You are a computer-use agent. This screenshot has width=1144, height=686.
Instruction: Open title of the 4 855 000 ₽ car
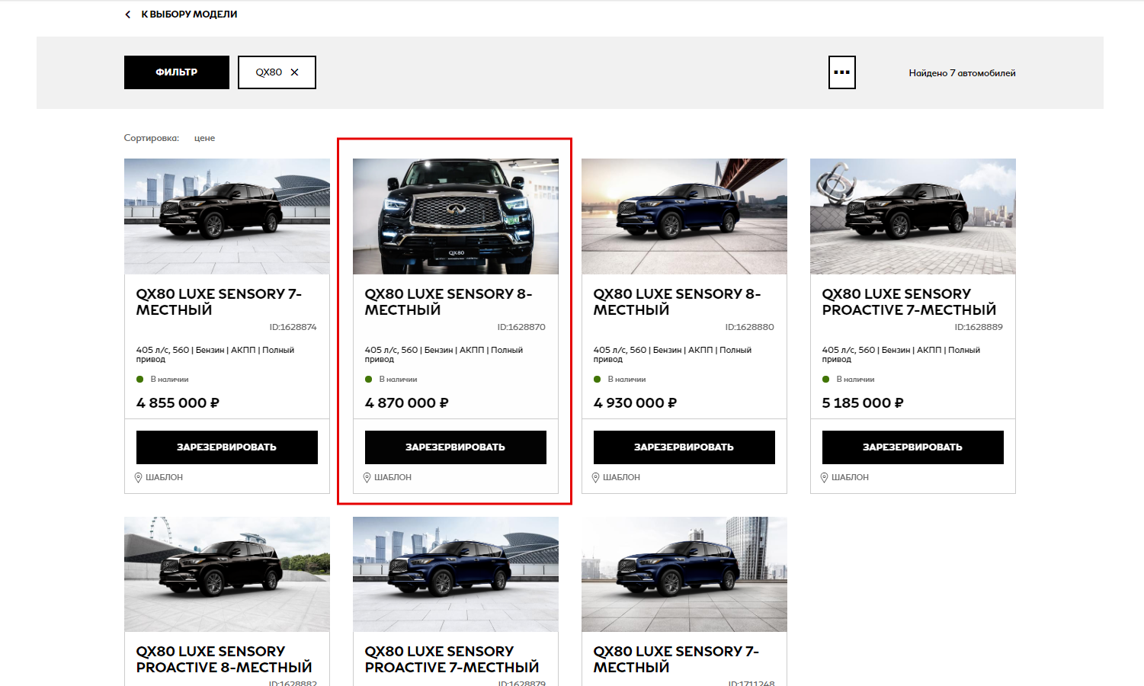pyautogui.click(x=219, y=302)
